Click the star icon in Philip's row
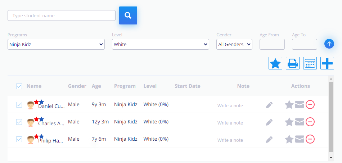The image size is (342, 163). [x=289, y=139]
